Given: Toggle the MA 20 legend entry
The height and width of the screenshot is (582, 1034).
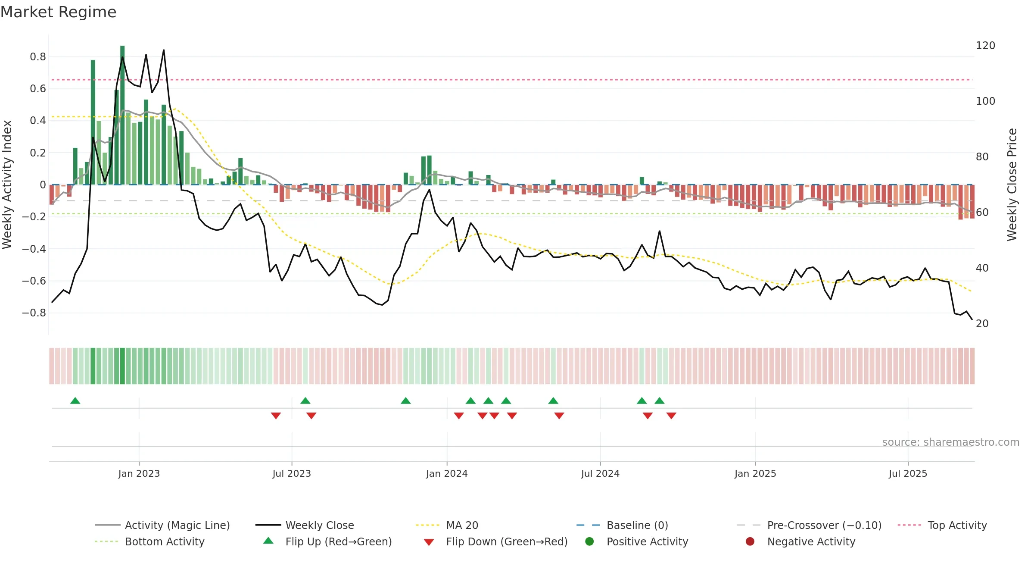Looking at the screenshot, I should pos(447,525).
